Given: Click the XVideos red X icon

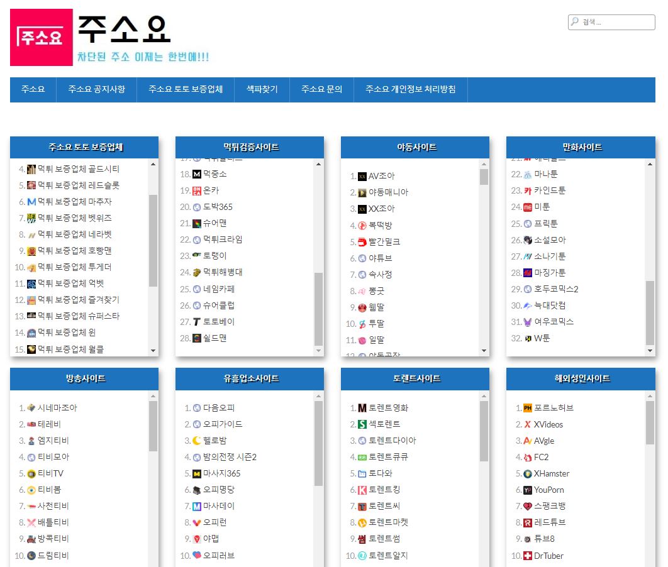Looking at the screenshot, I should (x=527, y=424).
